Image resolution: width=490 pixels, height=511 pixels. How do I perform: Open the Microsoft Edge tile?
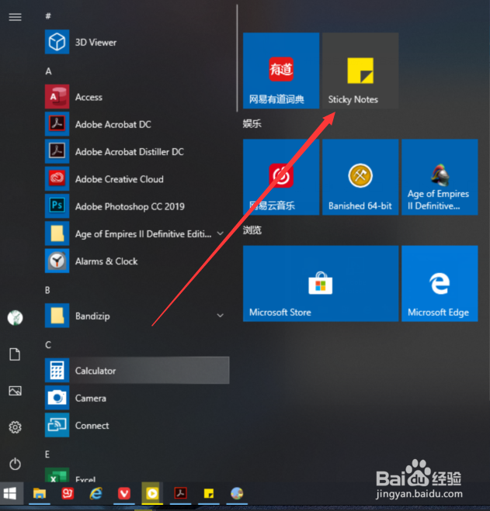coord(440,284)
